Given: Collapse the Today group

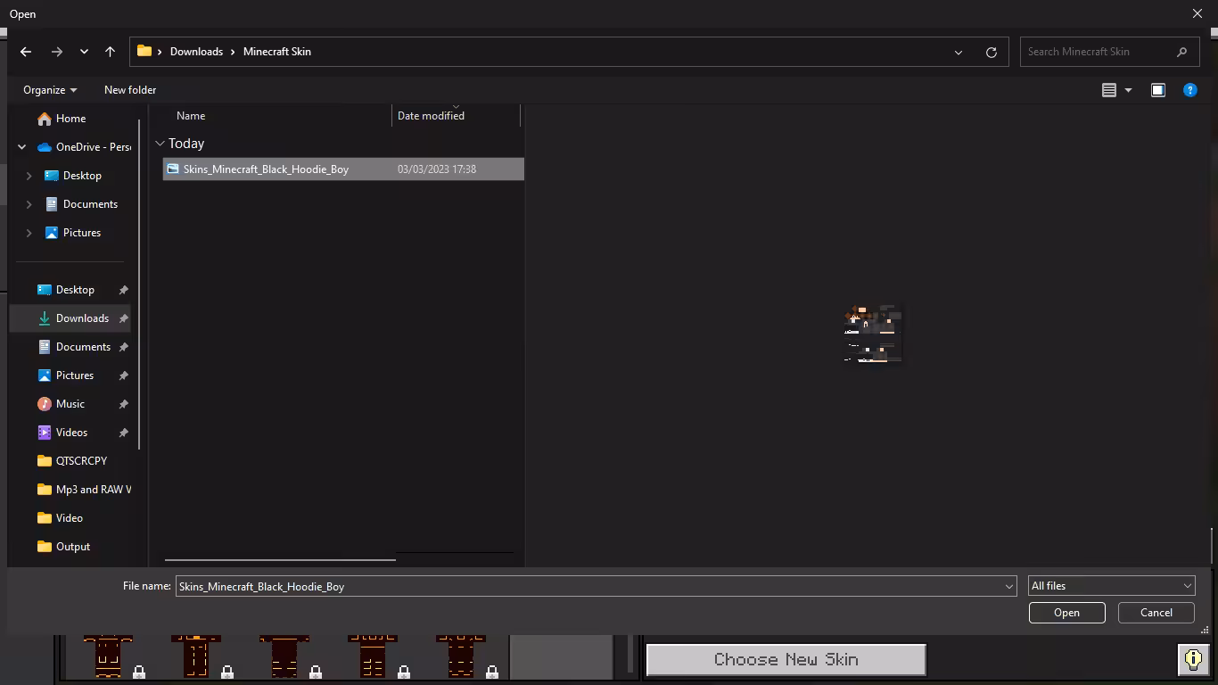Looking at the screenshot, I should (x=160, y=144).
